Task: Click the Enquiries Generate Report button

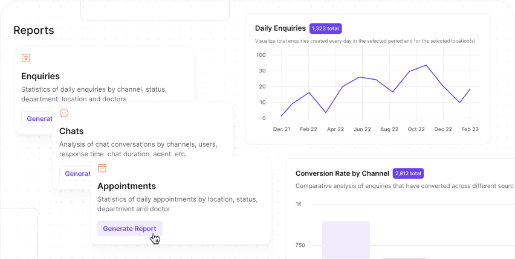Action: [x=37, y=119]
